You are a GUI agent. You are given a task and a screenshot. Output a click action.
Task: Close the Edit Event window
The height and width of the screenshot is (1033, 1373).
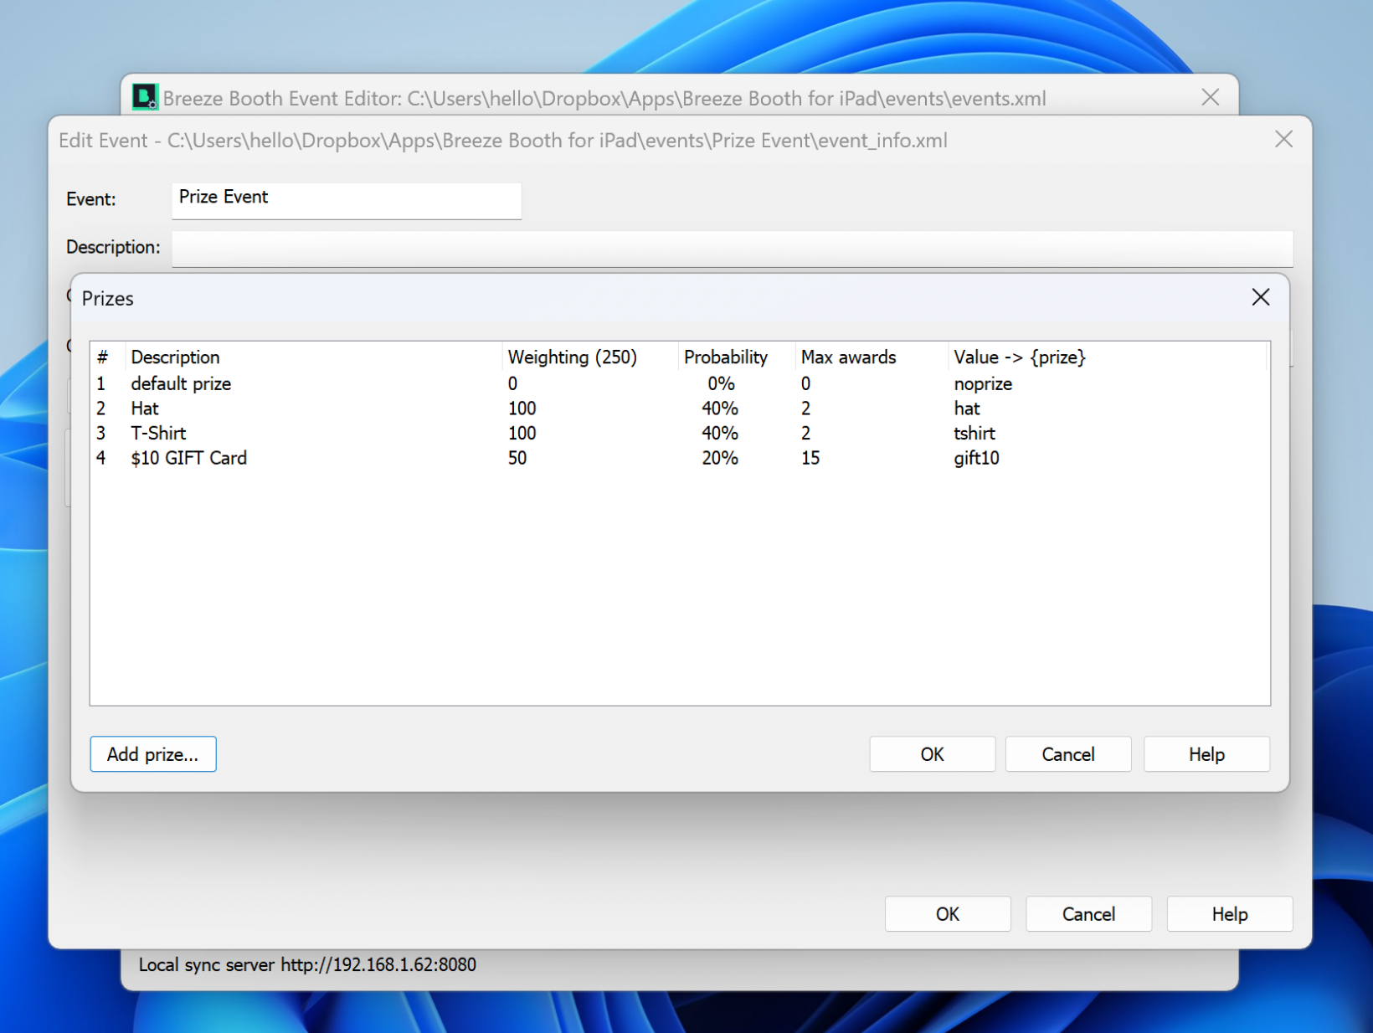(1283, 140)
